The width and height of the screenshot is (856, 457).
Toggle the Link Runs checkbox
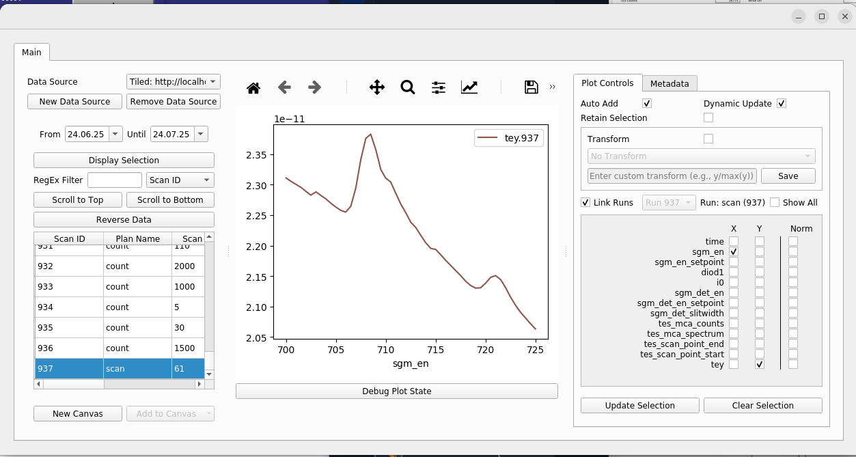[x=585, y=203]
